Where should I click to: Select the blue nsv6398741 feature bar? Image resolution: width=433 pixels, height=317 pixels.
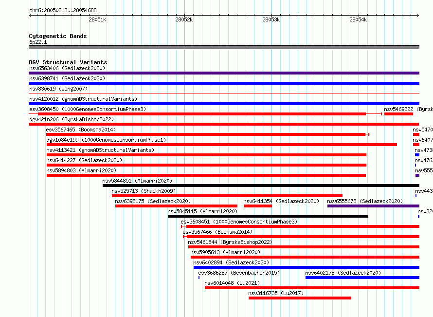224,83
